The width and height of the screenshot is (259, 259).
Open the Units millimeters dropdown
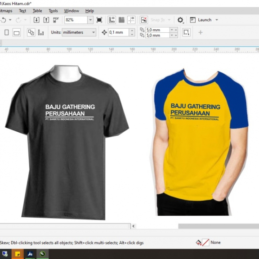79,32
